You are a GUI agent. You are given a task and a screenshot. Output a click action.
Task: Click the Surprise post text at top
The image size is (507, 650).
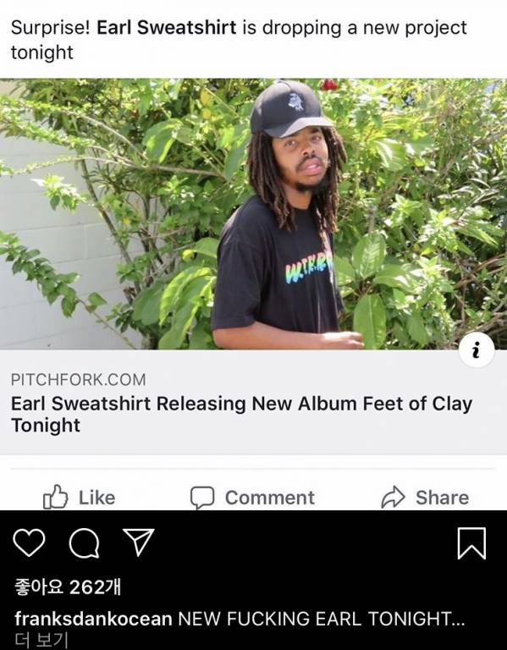pyautogui.click(x=239, y=40)
